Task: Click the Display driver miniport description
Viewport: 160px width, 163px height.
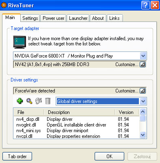Action: click(67, 131)
